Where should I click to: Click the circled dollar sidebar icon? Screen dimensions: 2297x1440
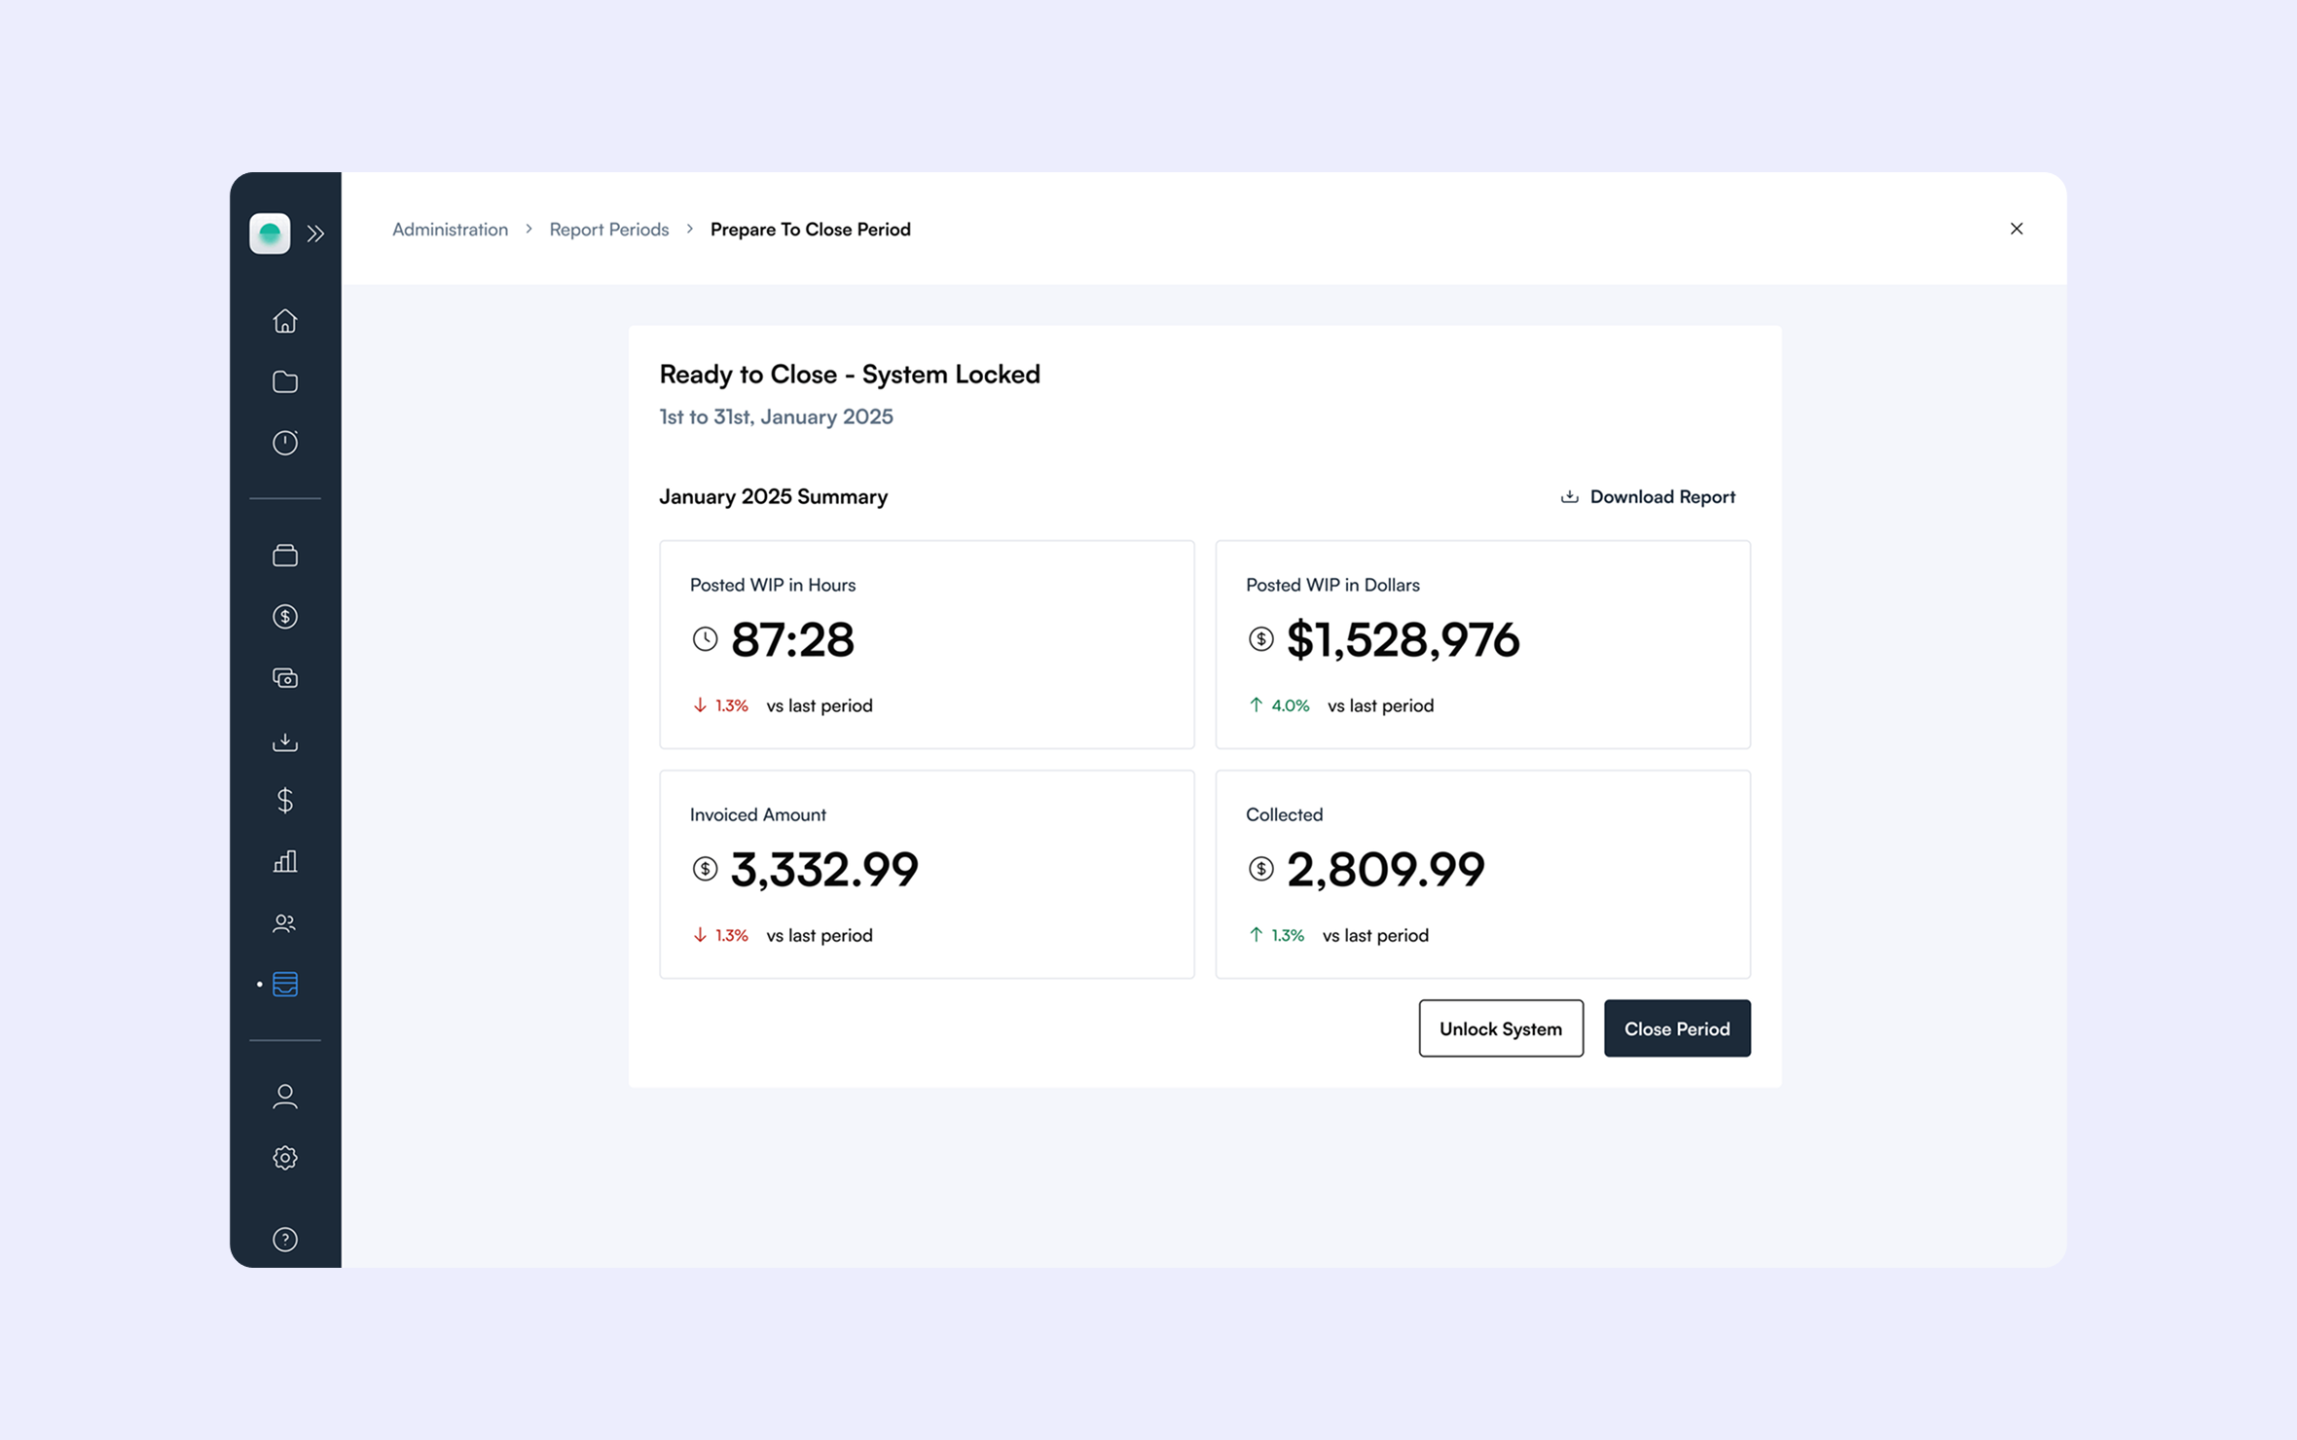(285, 617)
